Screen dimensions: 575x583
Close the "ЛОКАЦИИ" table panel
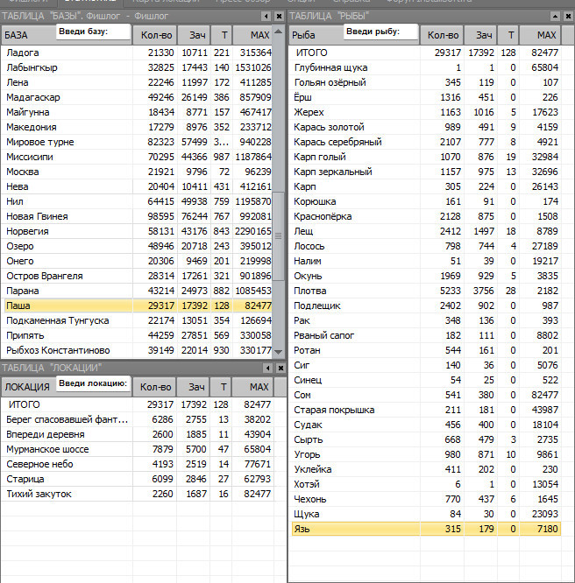point(280,368)
